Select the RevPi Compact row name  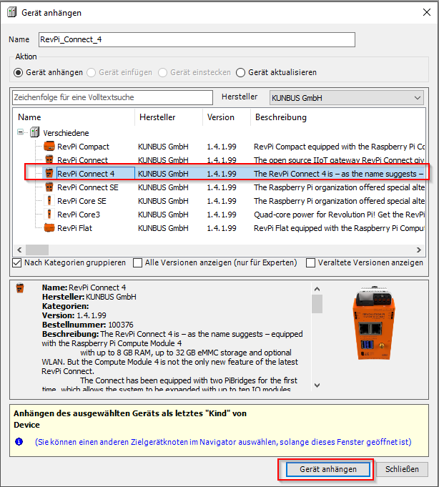[83, 147]
